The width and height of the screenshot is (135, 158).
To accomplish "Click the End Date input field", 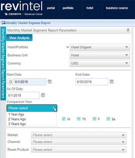I will tap(92, 82).
